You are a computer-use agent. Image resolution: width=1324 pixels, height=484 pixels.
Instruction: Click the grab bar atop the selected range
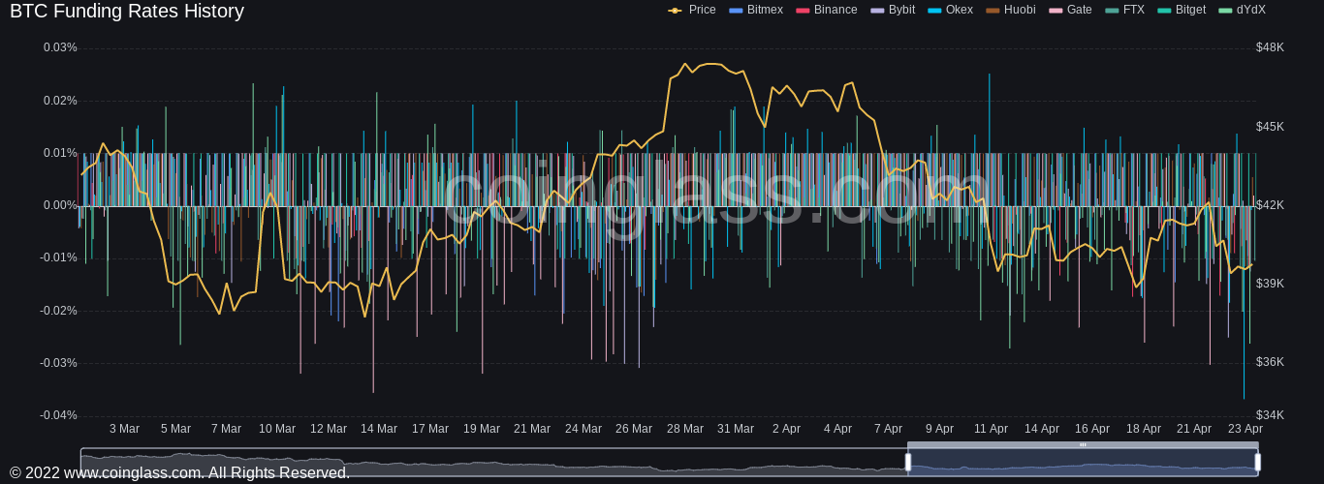pyautogui.click(x=1083, y=445)
